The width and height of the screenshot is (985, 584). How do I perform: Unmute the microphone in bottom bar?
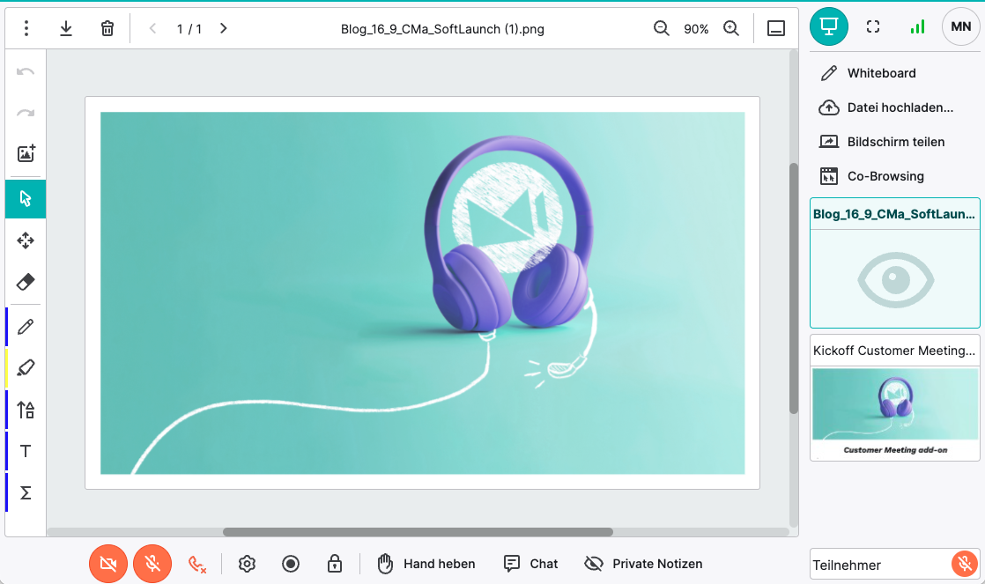tap(152, 564)
